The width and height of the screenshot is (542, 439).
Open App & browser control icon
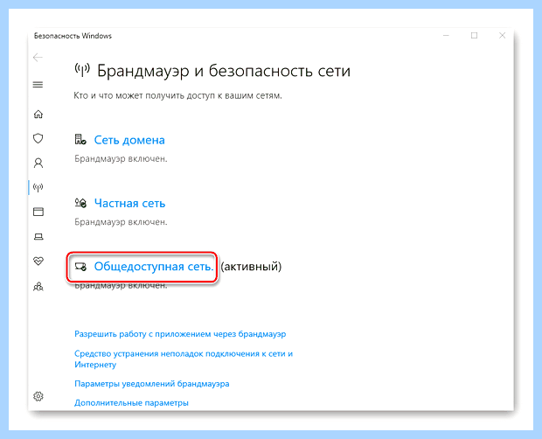[x=38, y=212]
